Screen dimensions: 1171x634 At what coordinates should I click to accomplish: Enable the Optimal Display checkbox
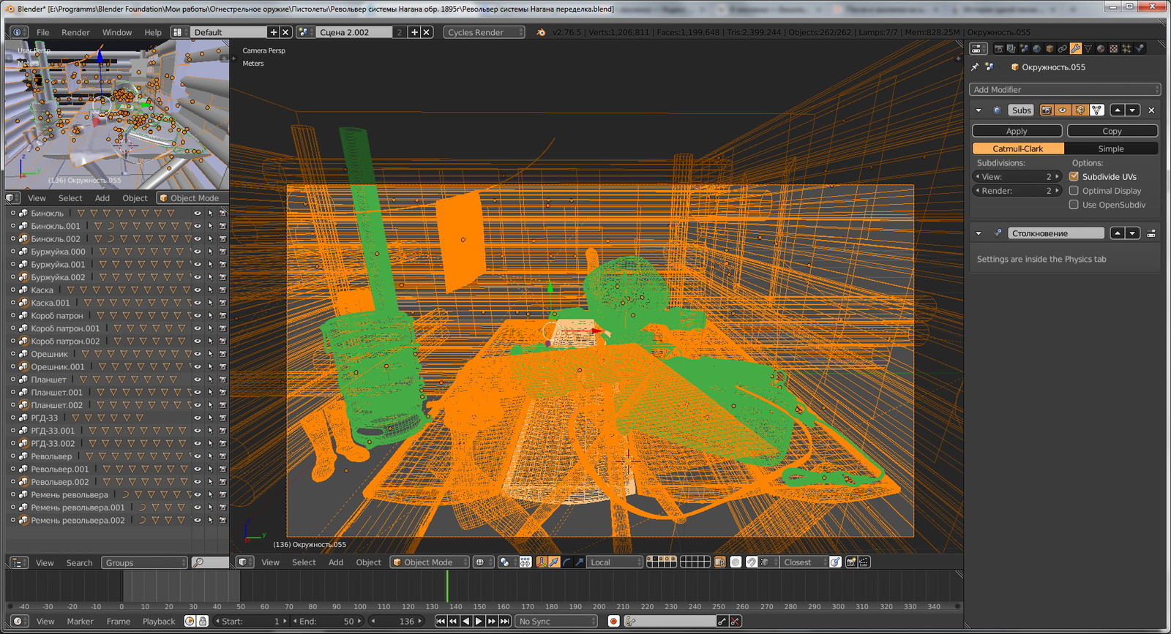click(1074, 191)
